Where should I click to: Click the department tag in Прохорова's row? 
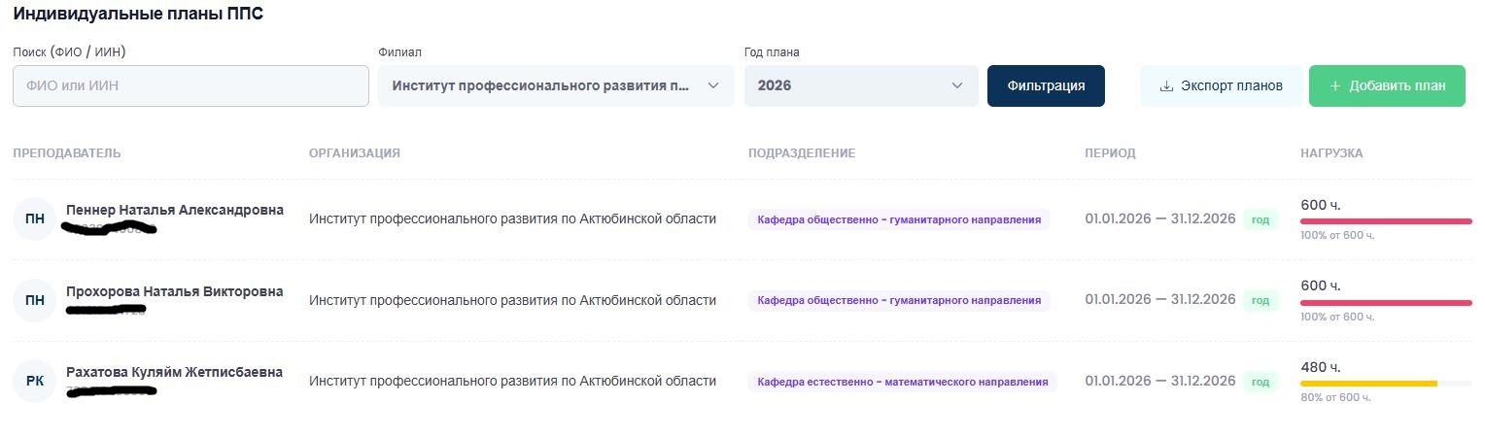pos(899,300)
